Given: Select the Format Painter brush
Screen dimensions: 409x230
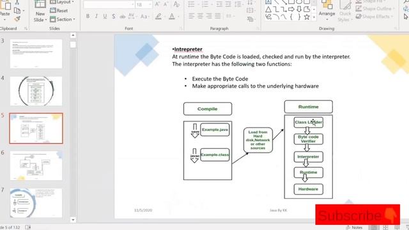Looking at the screenshot, I should [17, 19].
